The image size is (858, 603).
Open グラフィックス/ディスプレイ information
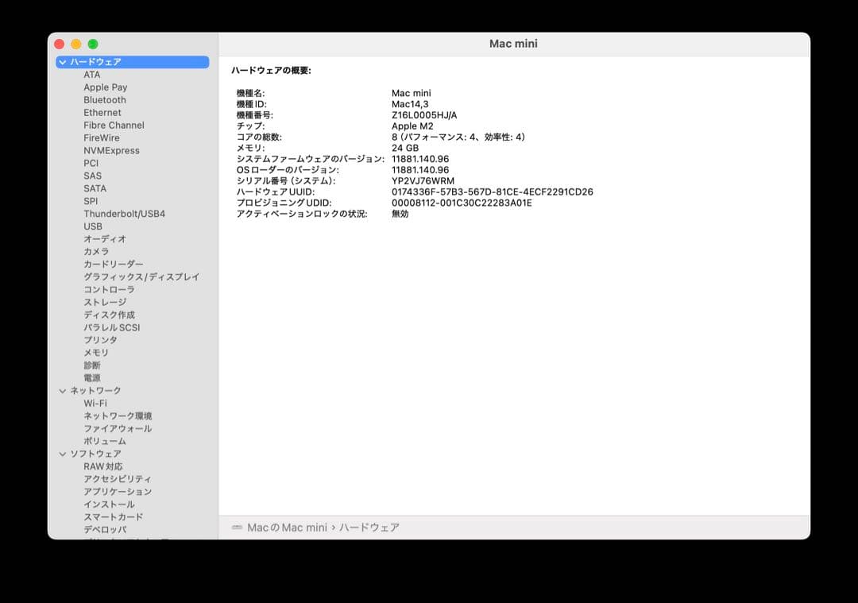click(141, 277)
